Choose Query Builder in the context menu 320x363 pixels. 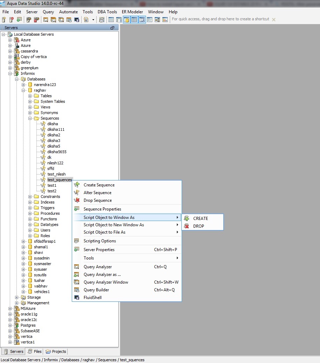tap(127, 290)
